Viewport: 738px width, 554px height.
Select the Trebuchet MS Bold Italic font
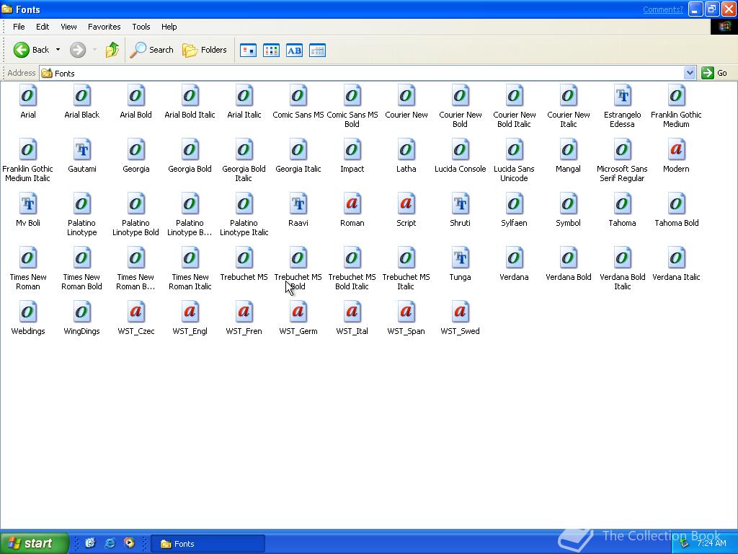(x=352, y=259)
